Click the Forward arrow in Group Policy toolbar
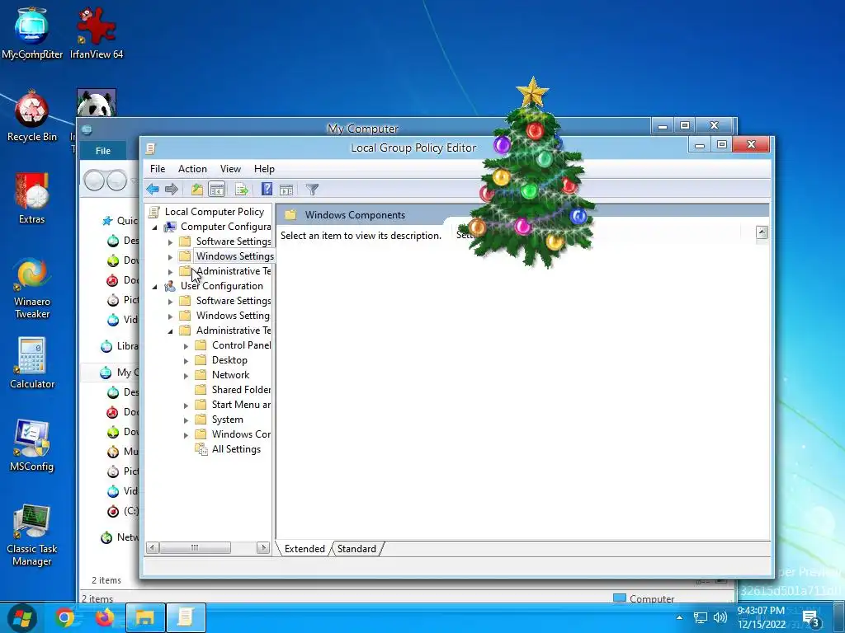 click(172, 189)
